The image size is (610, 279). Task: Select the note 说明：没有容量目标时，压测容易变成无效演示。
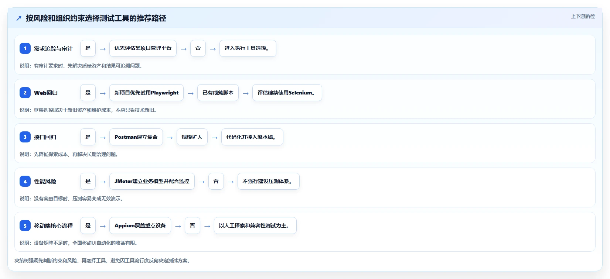pos(72,199)
